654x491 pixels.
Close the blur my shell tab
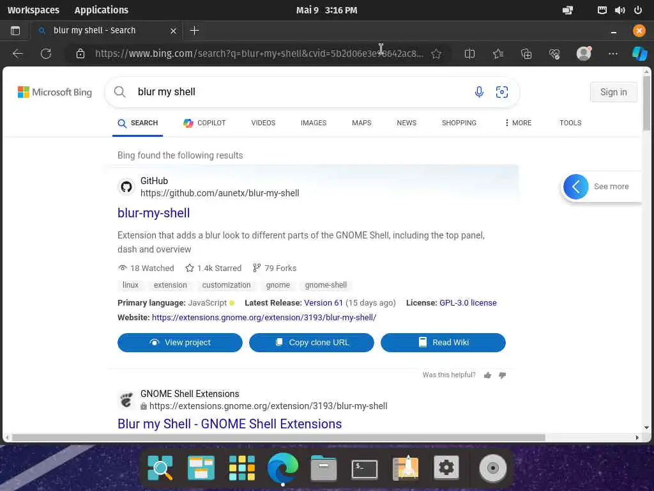click(x=174, y=31)
